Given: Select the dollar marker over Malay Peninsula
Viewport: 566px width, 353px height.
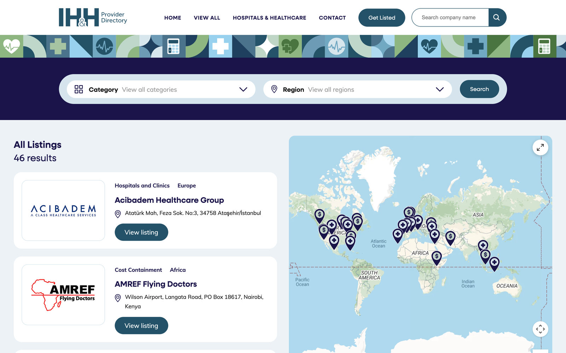Looking at the screenshot, I should click(x=485, y=256).
